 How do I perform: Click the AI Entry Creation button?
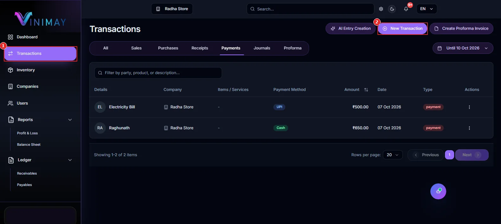pos(351,29)
